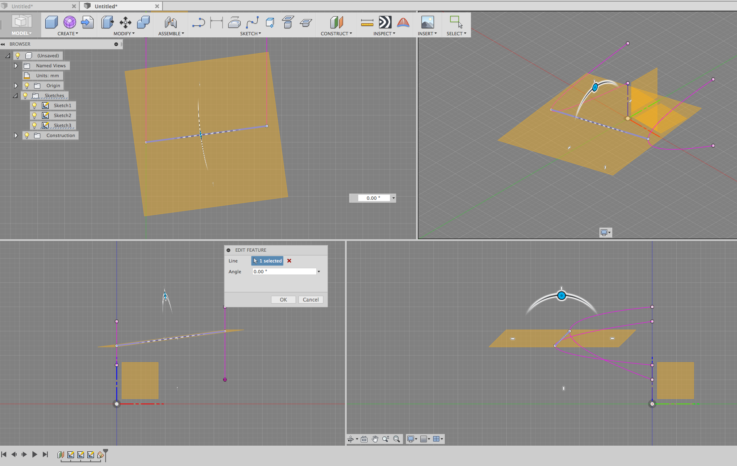This screenshot has width=737, height=466.
Task: Activate the Pan hand tool
Action: (x=375, y=439)
